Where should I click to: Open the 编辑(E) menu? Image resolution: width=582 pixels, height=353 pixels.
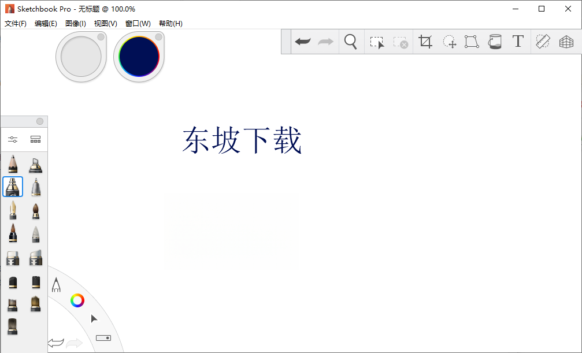(46, 23)
